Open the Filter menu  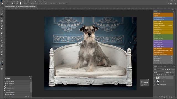pyautogui.click(x=25, y=1)
